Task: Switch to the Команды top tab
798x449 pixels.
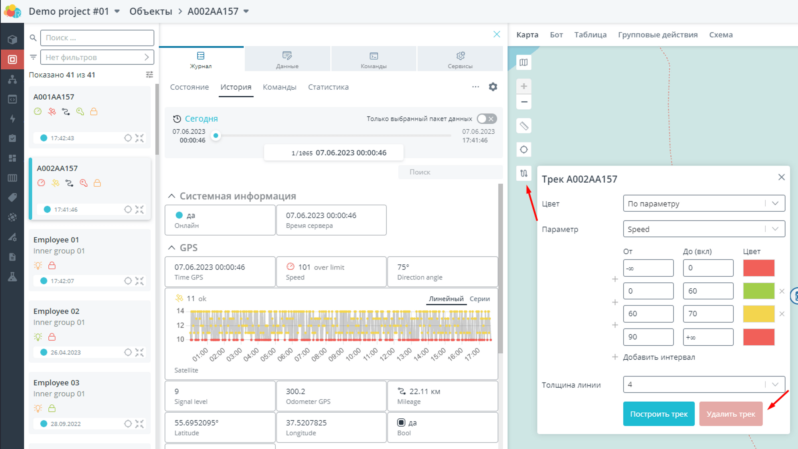Action: (373, 60)
